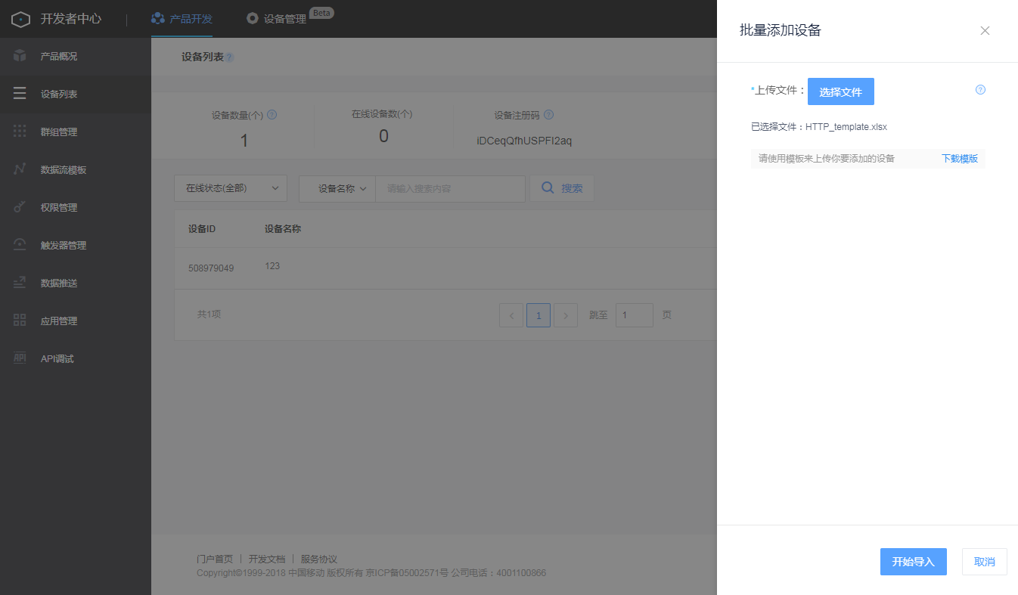Click help icon beside 设备列表 title
Image resolution: width=1018 pixels, height=595 pixels.
[x=230, y=57]
